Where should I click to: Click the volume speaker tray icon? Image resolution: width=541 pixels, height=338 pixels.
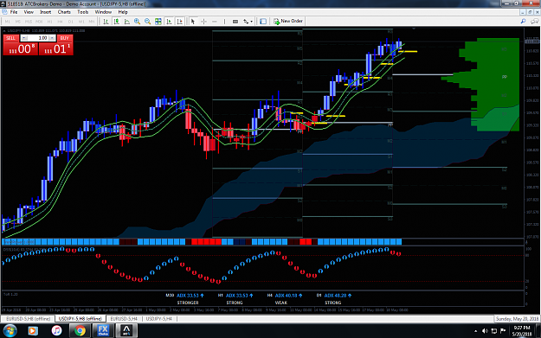485,331
